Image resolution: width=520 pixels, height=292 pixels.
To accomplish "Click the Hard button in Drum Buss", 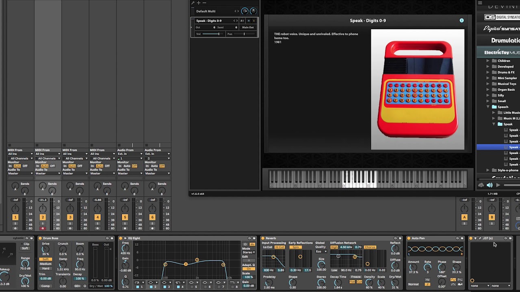I will click(45, 268).
